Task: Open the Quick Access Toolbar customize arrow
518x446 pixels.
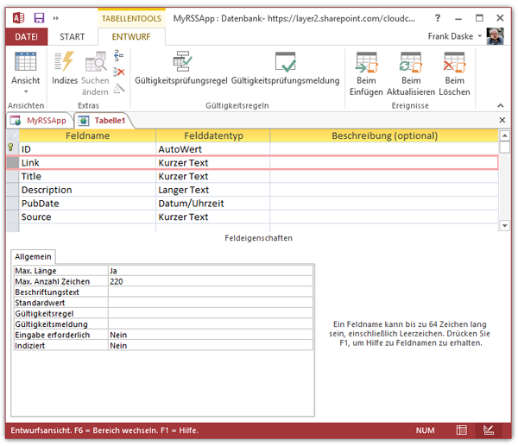Action: (57, 17)
